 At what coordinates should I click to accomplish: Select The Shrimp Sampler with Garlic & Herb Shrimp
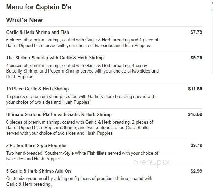point(55,58)
